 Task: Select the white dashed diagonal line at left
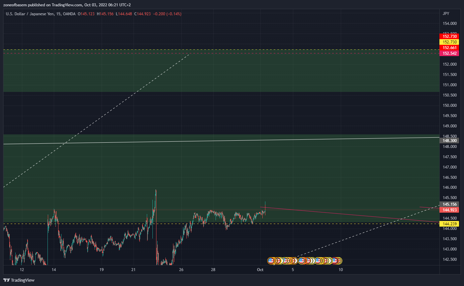coord(96,120)
